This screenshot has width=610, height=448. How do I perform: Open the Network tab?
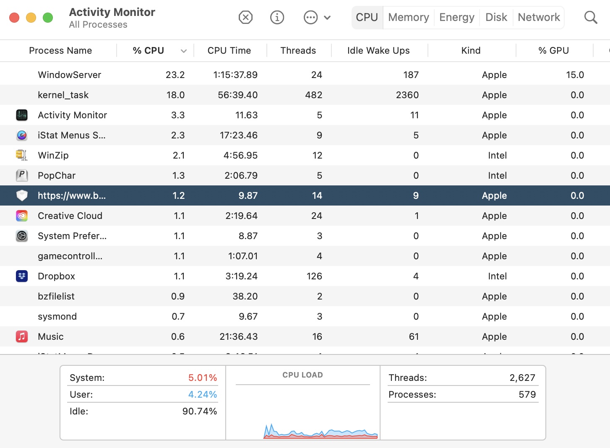pyautogui.click(x=539, y=18)
